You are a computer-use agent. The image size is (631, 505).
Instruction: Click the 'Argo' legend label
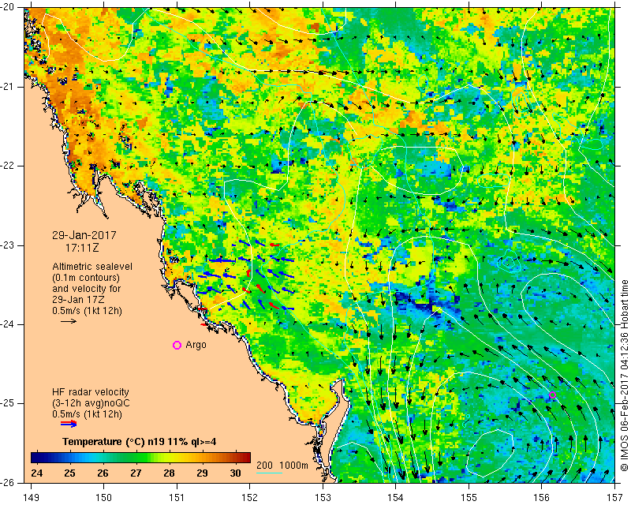(x=196, y=345)
